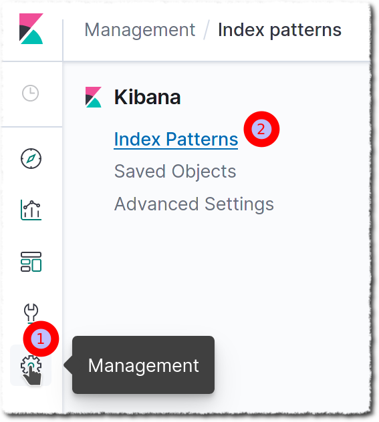Open the Index Patterns link
Image resolution: width=379 pixels, height=422 pixels.
click(x=176, y=140)
